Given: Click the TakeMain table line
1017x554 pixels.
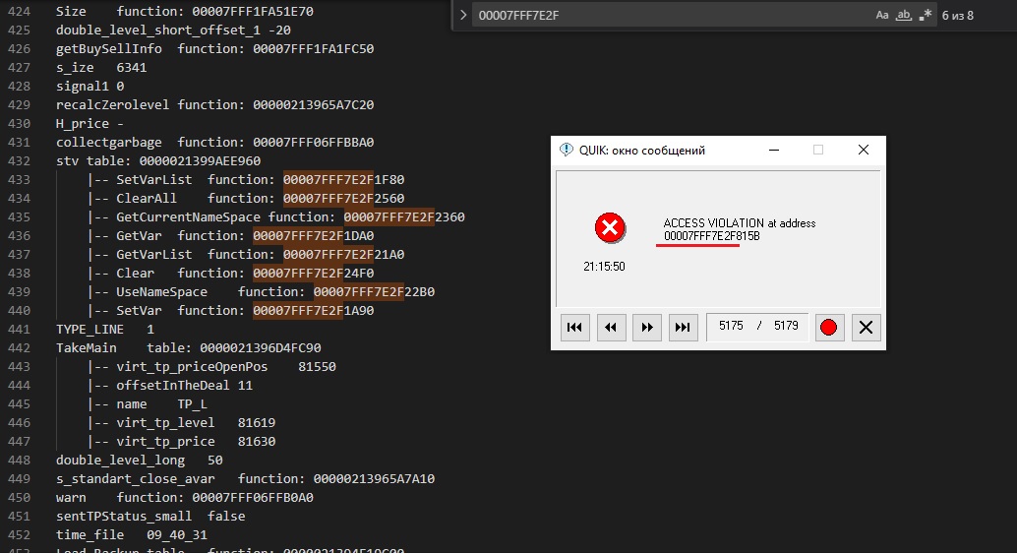Looking at the screenshot, I should tap(188, 348).
